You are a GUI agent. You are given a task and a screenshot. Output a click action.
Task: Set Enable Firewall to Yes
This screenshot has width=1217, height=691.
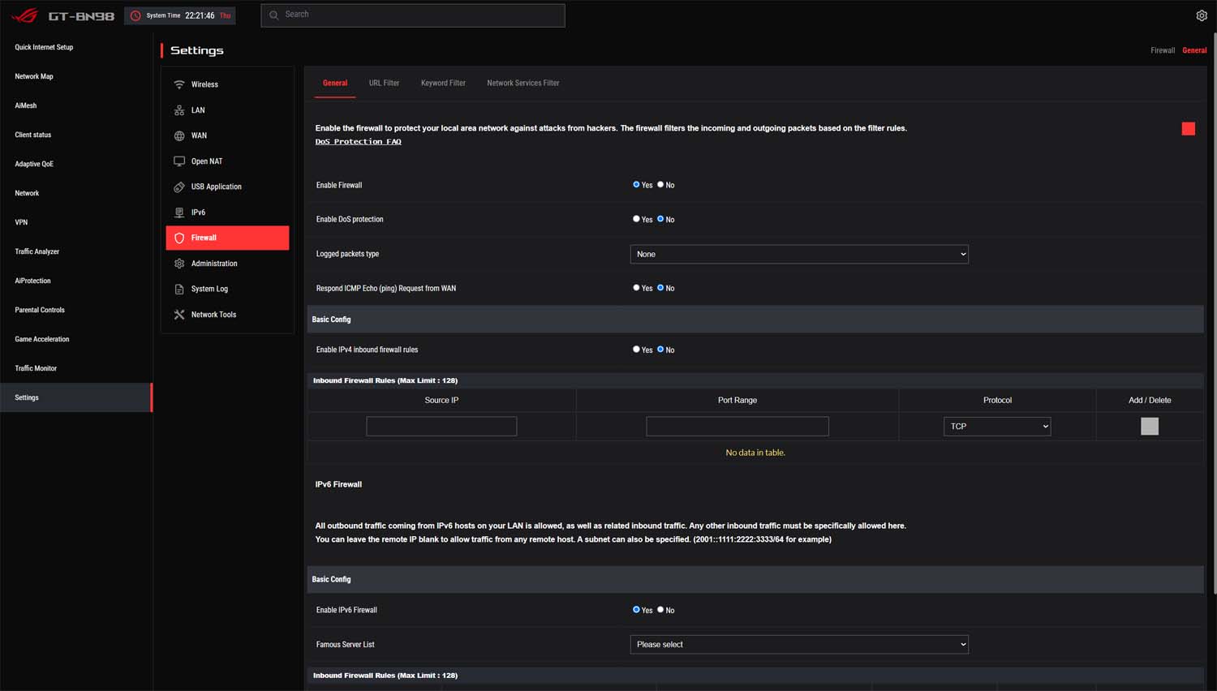[x=636, y=184]
